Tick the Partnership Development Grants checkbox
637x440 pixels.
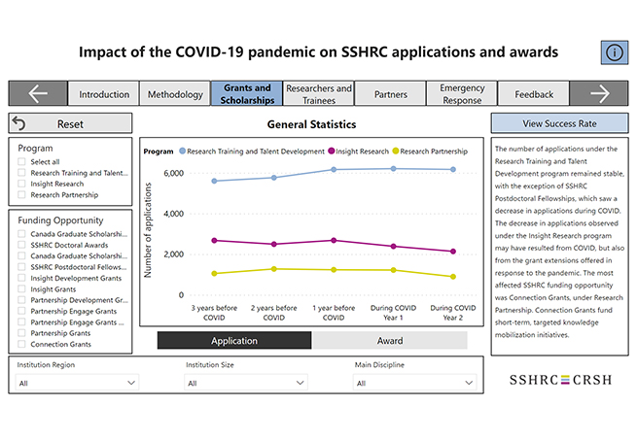(21, 300)
